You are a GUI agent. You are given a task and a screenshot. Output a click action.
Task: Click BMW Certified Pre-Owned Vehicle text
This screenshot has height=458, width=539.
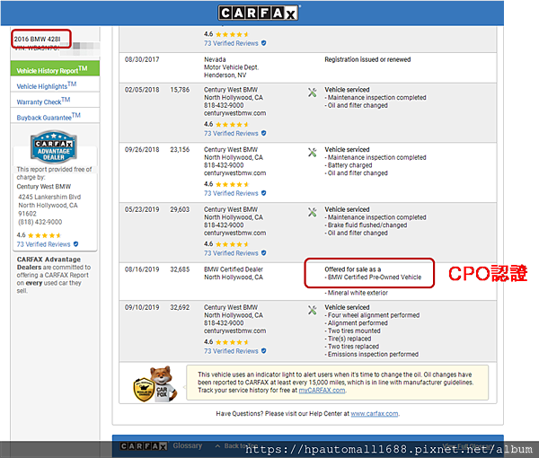375,277
